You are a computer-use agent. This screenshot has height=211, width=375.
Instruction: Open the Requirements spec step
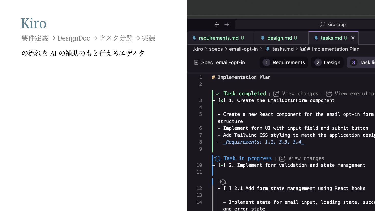[284, 62]
